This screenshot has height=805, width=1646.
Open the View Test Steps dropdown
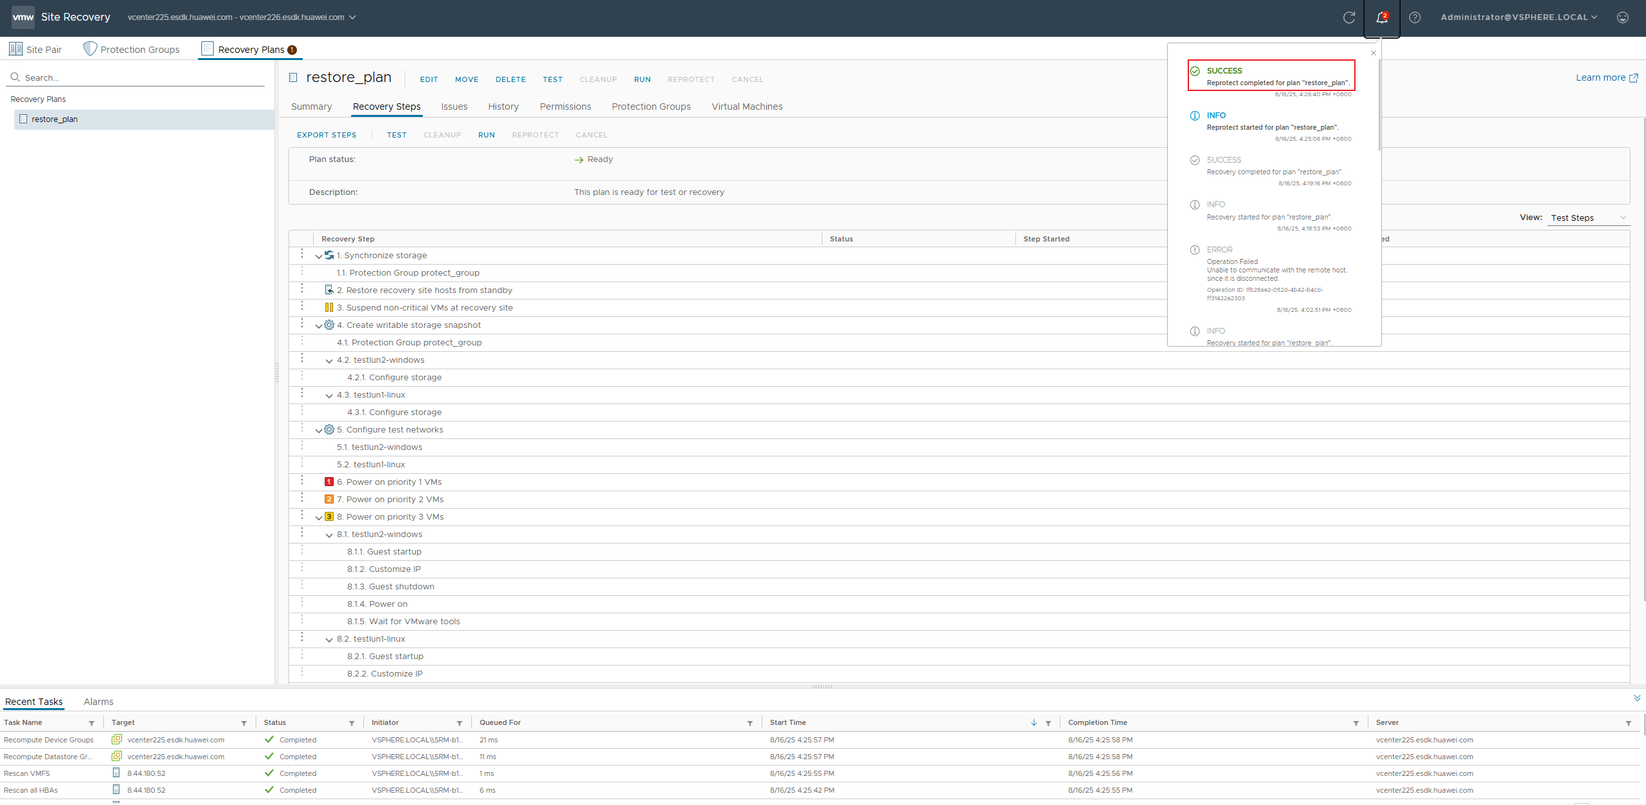click(1590, 218)
